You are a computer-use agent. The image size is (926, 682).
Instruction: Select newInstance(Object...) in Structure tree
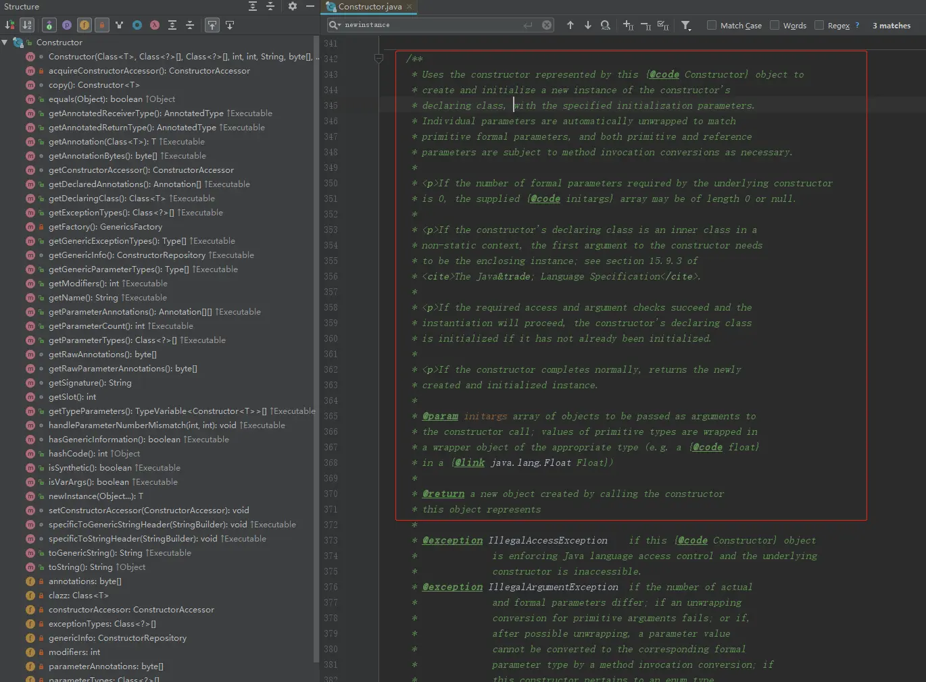(95, 496)
